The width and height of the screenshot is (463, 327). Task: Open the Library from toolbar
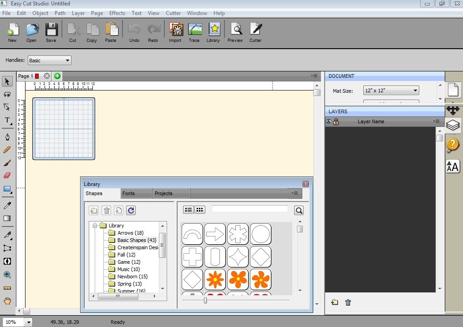click(213, 32)
